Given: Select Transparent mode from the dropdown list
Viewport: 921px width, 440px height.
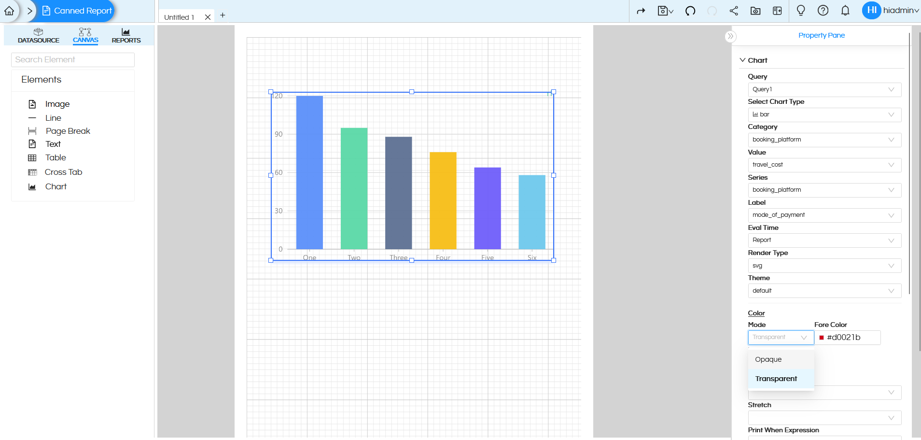Looking at the screenshot, I should [777, 379].
